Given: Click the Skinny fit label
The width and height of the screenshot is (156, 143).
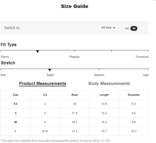Looking at the screenshot, I should tap(5, 57).
